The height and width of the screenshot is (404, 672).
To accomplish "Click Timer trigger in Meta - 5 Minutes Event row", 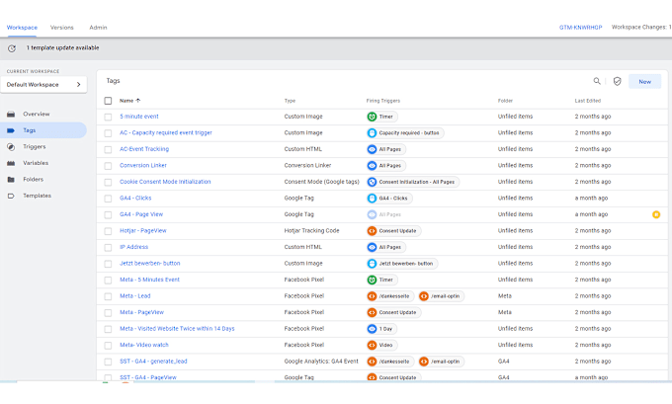I will coord(381,280).
